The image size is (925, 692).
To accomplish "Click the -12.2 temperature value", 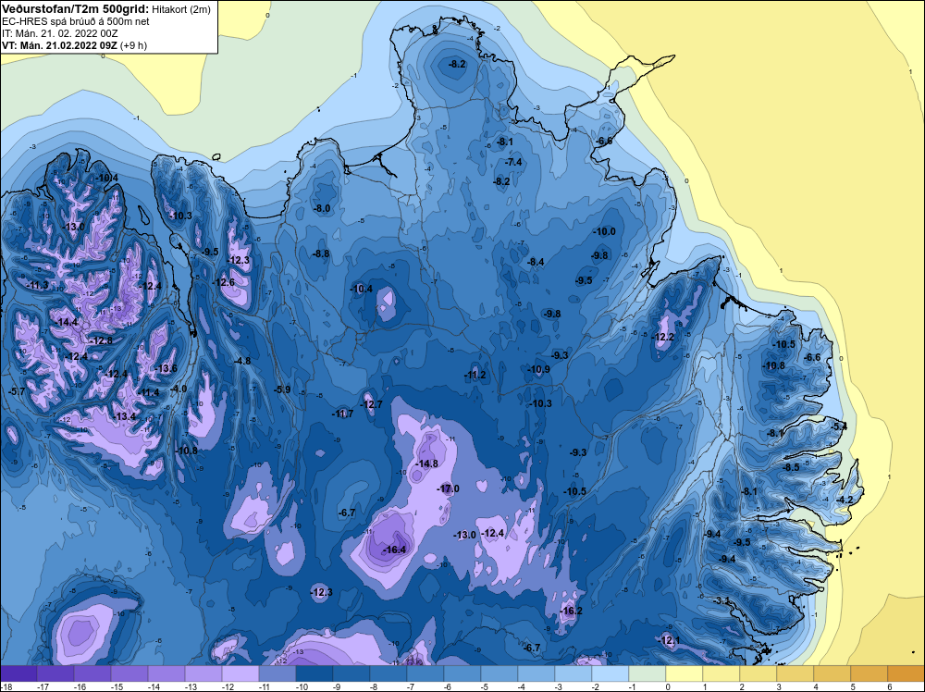I will pos(663,338).
